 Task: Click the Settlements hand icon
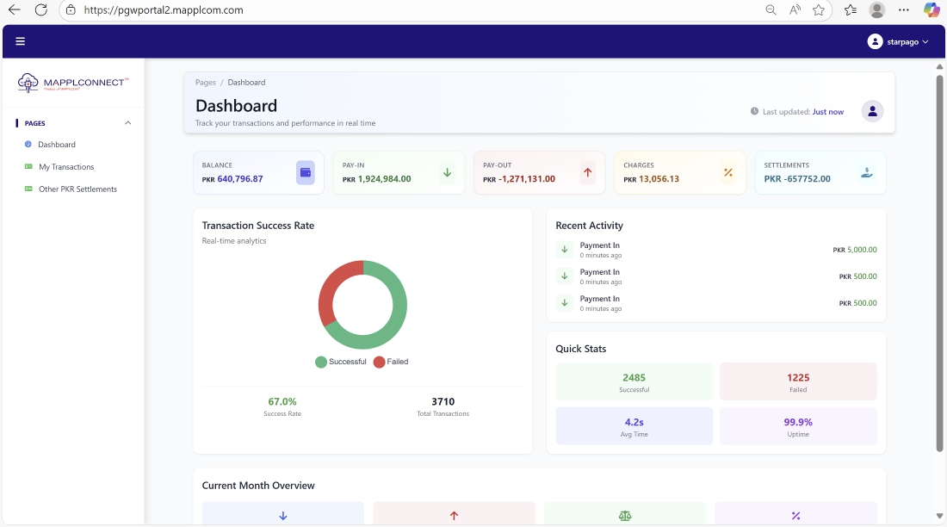(868, 172)
